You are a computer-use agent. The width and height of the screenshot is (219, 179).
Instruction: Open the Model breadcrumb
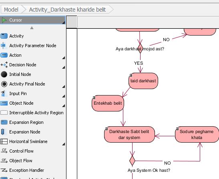[x=11, y=10]
